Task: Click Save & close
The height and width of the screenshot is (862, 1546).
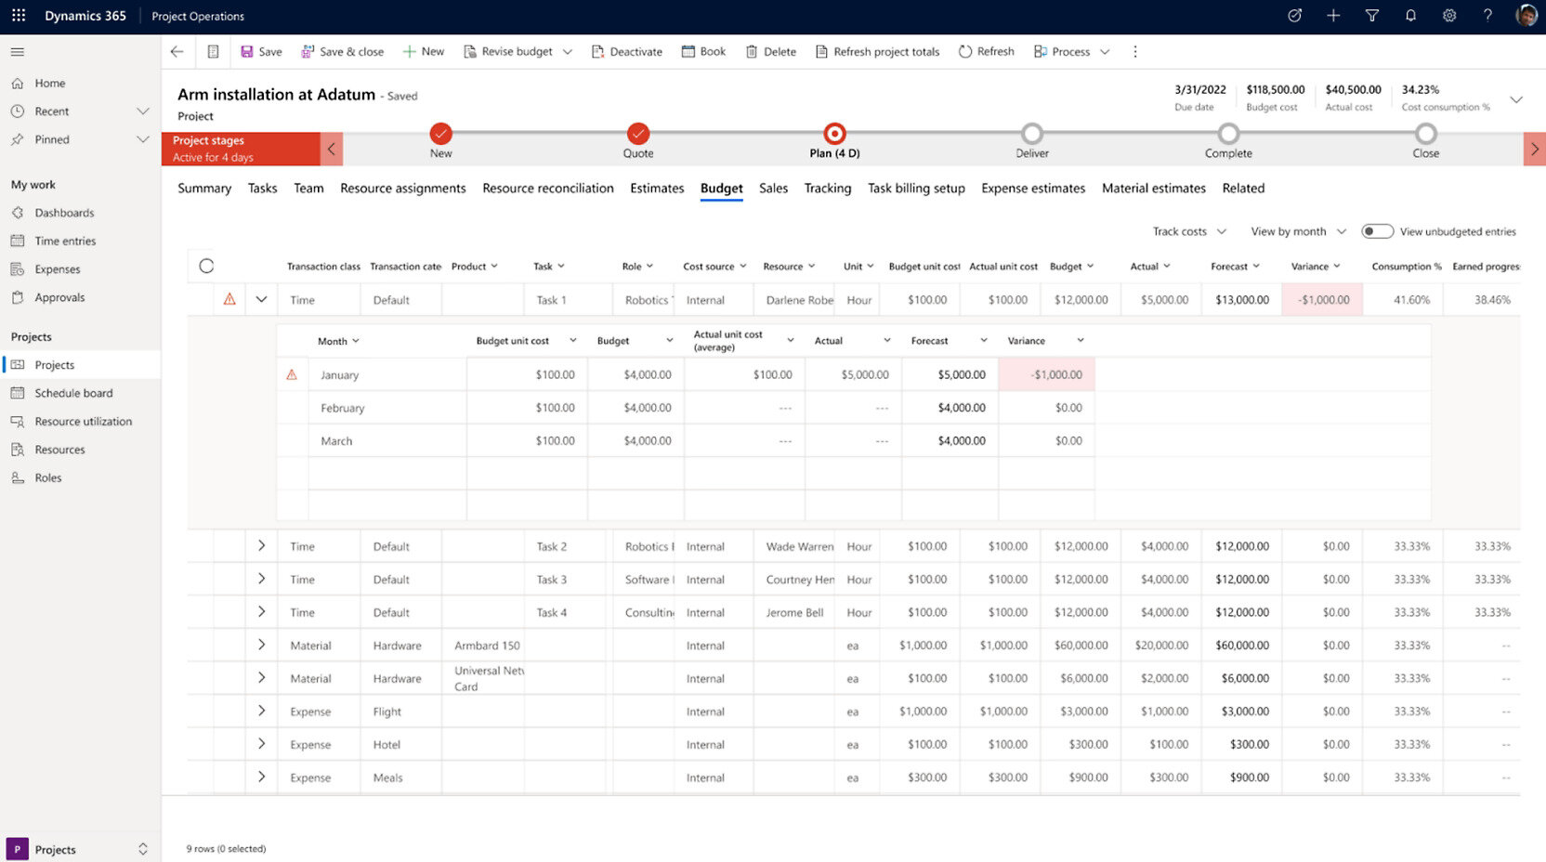Action: pos(343,51)
